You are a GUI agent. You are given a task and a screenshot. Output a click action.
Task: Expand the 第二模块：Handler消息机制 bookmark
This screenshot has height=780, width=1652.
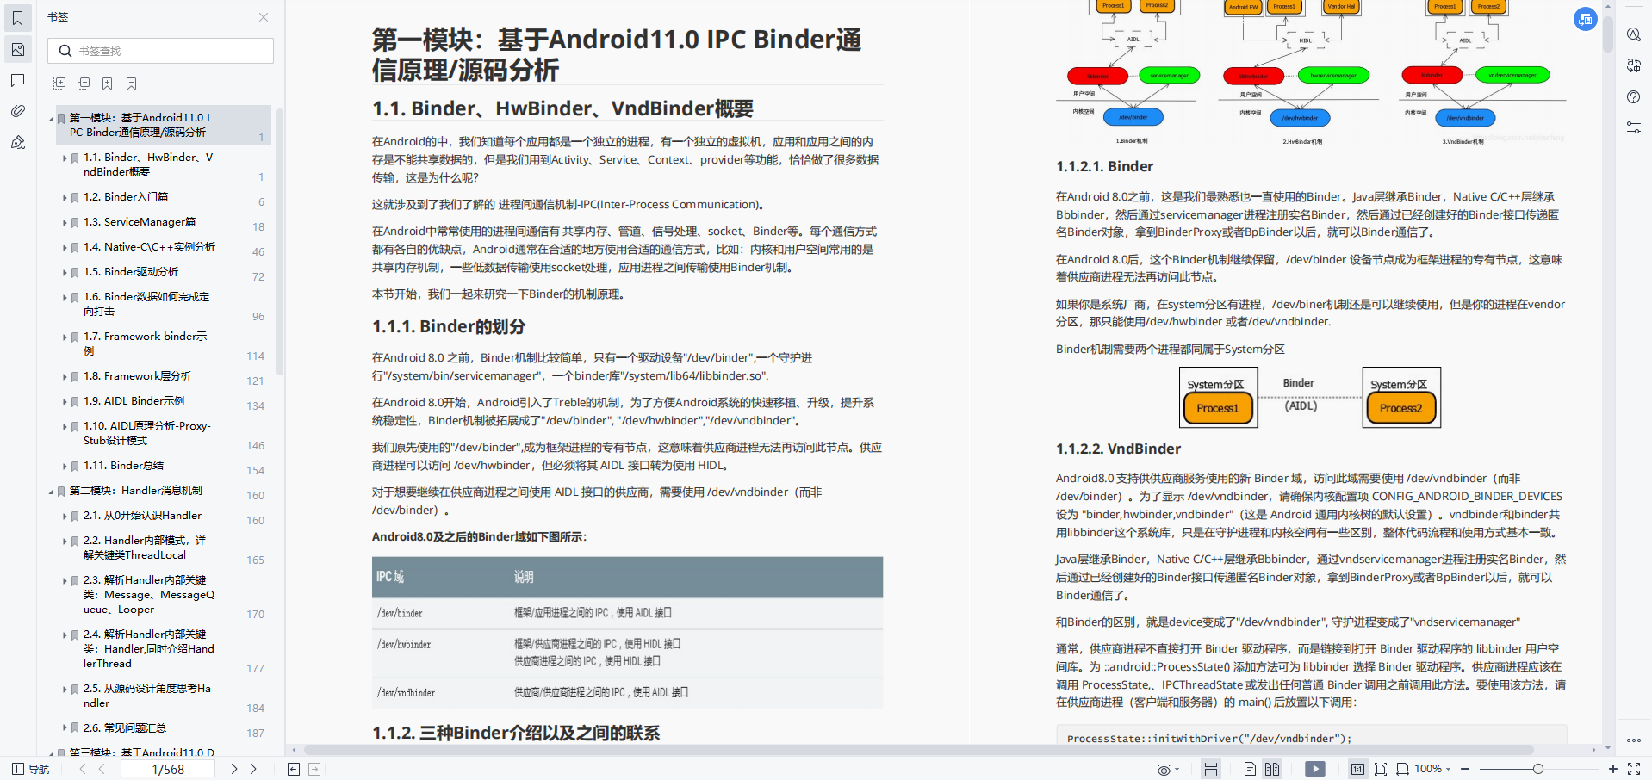click(51, 491)
